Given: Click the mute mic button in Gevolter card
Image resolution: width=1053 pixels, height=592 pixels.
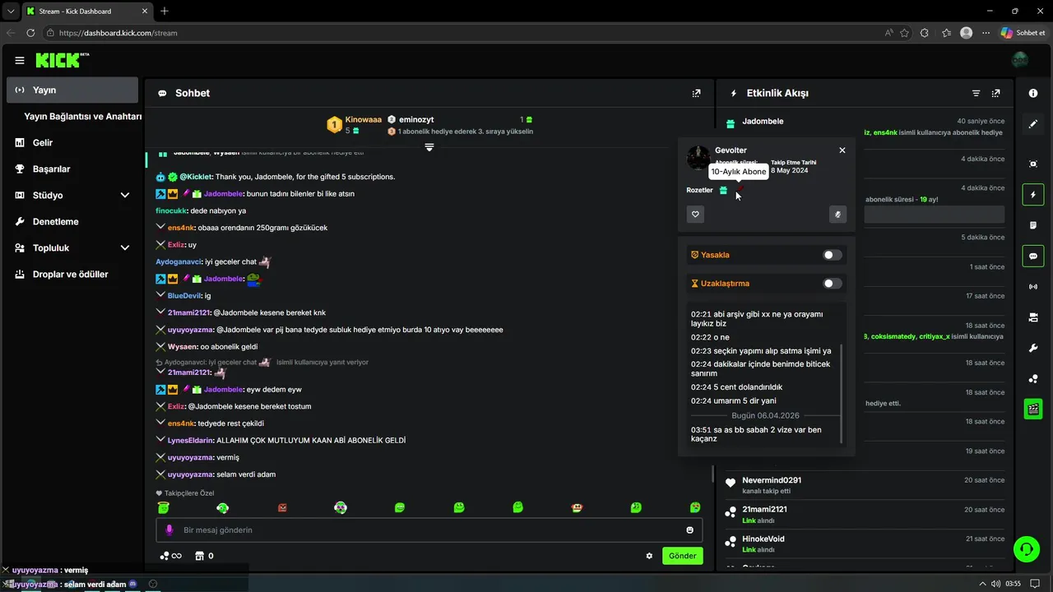Looking at the screenshot, I should 837,215.
